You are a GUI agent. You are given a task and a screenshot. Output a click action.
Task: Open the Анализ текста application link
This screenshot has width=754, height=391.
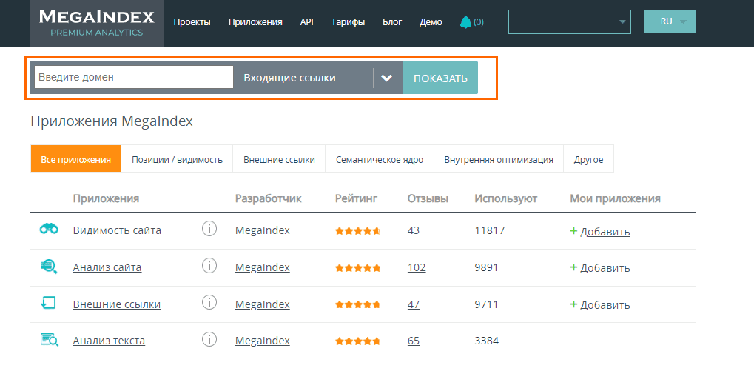coord(109,341)
